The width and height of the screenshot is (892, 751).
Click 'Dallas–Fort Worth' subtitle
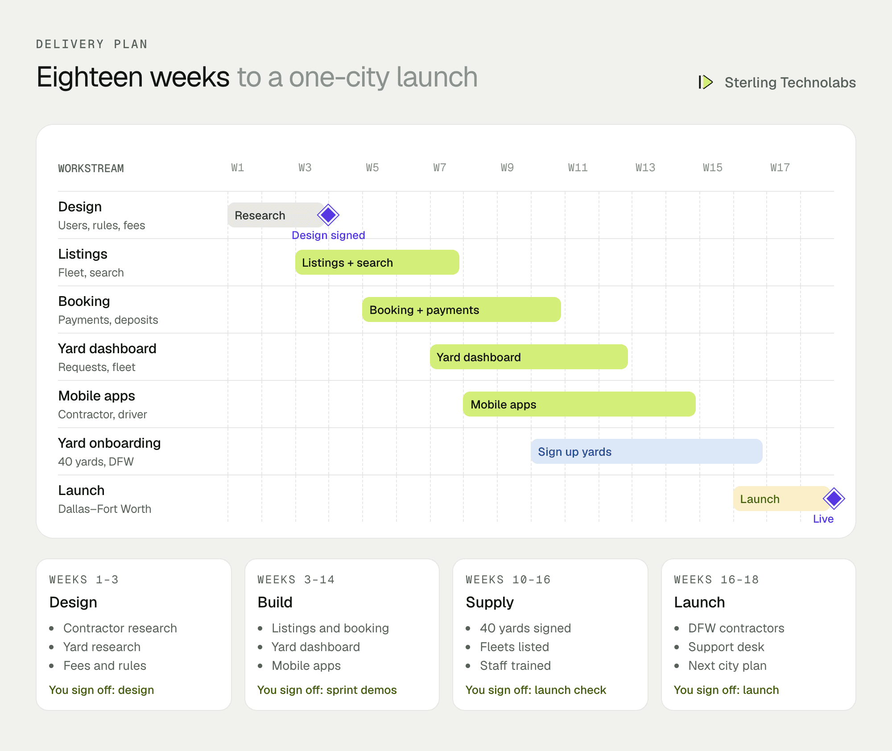pos(105,509)
